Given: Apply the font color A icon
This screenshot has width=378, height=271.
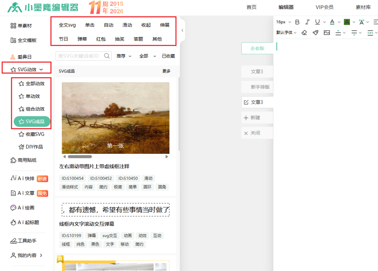Looking at the screenshot, I should 332,22.
